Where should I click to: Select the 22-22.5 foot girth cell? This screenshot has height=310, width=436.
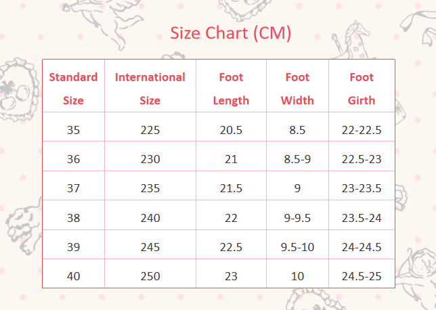[362, 130]
